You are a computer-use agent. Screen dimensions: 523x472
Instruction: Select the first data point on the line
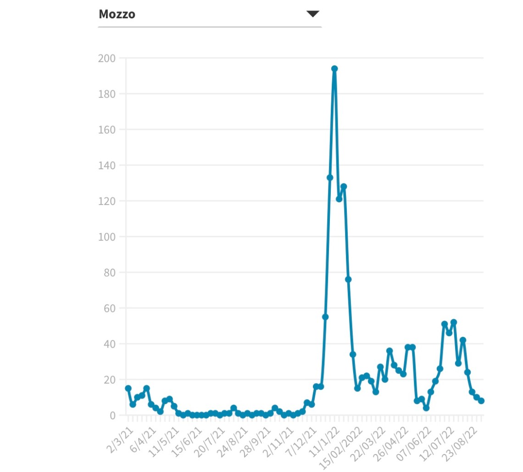coord(128,389)
